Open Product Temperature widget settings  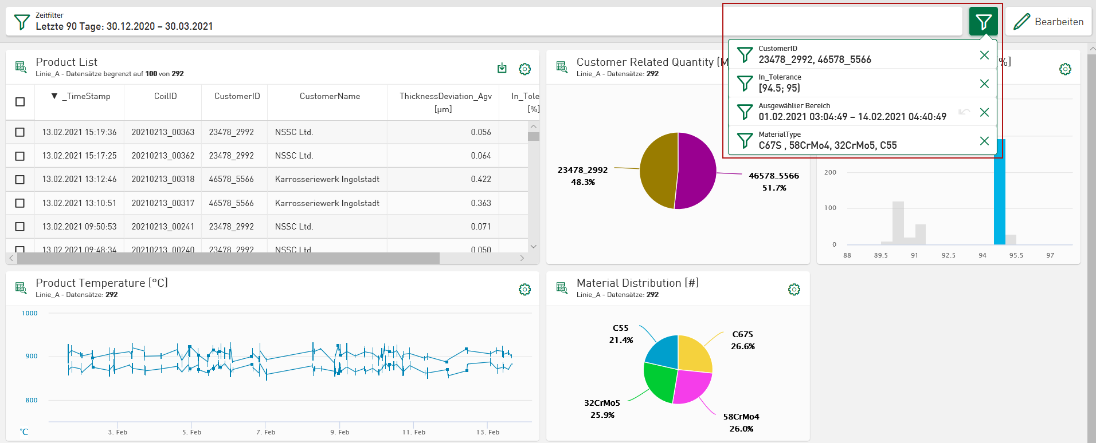pos(524,290)
